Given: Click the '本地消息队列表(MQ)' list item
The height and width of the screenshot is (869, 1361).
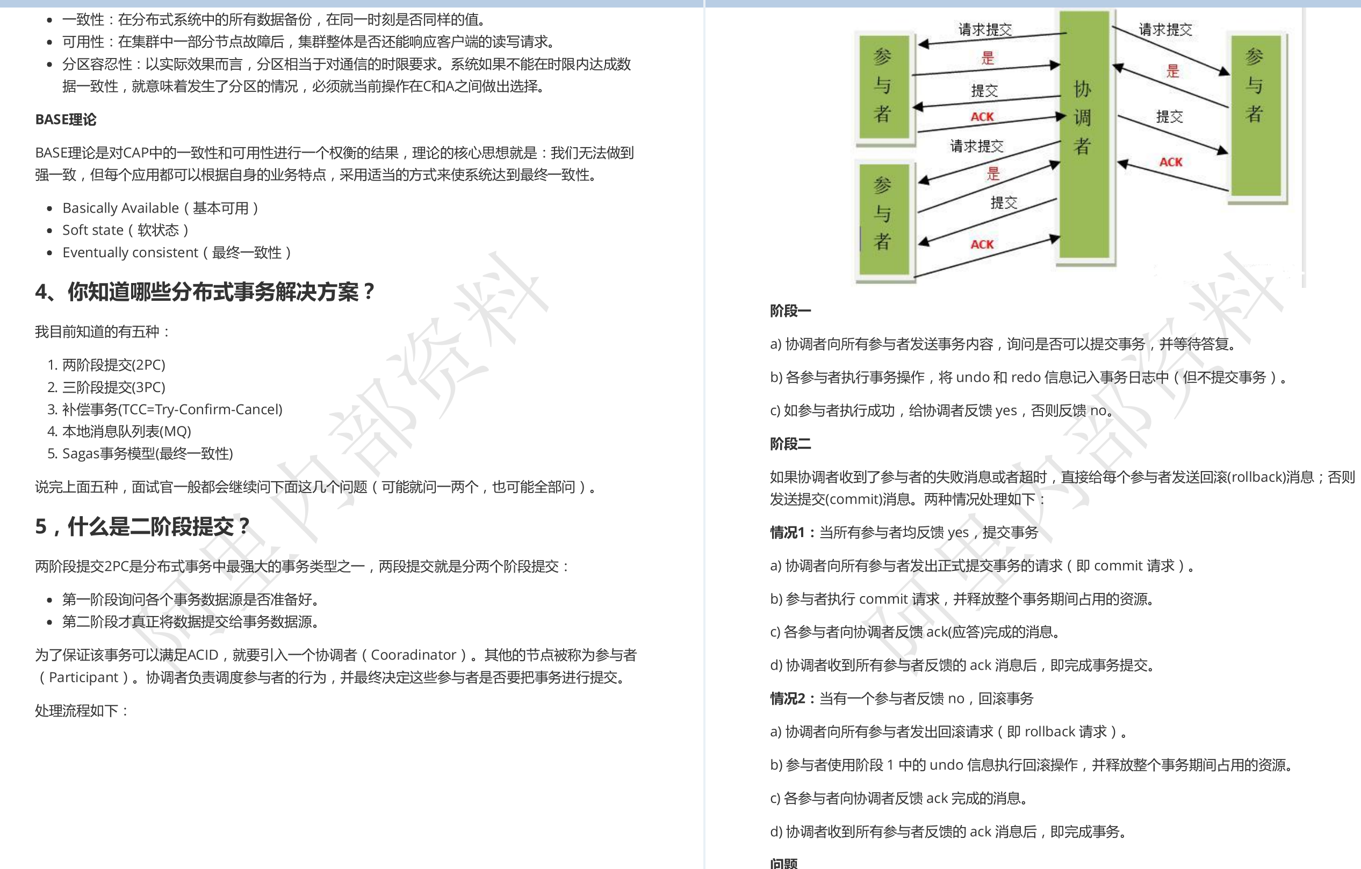Looking at the screenshot, I should (x=126, y=432).
